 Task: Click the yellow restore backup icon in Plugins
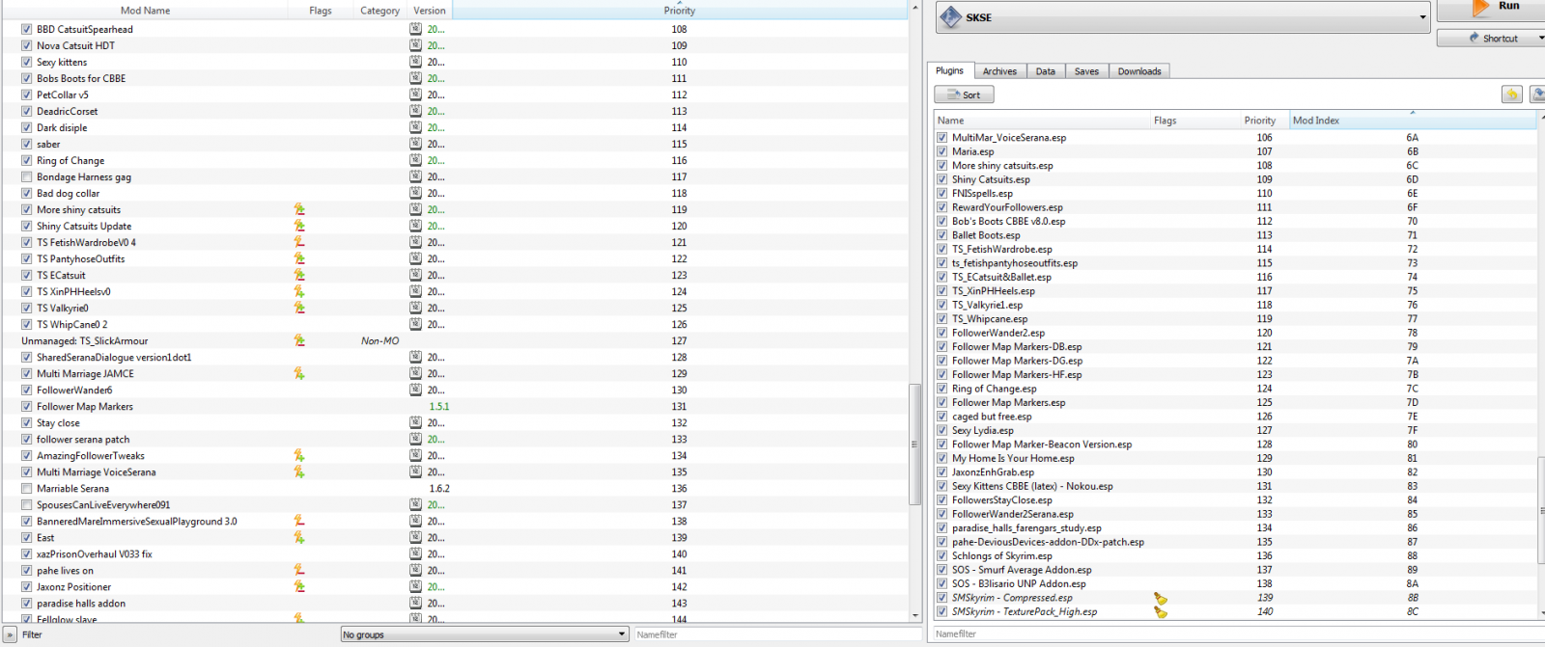pos(1511,94)
